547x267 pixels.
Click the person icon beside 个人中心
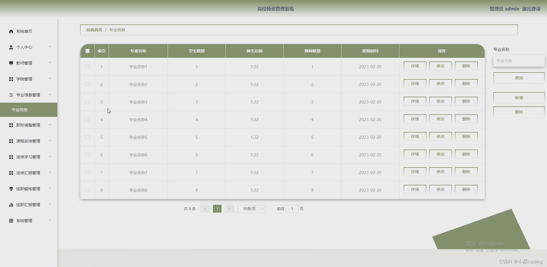[x=11, y=47]
